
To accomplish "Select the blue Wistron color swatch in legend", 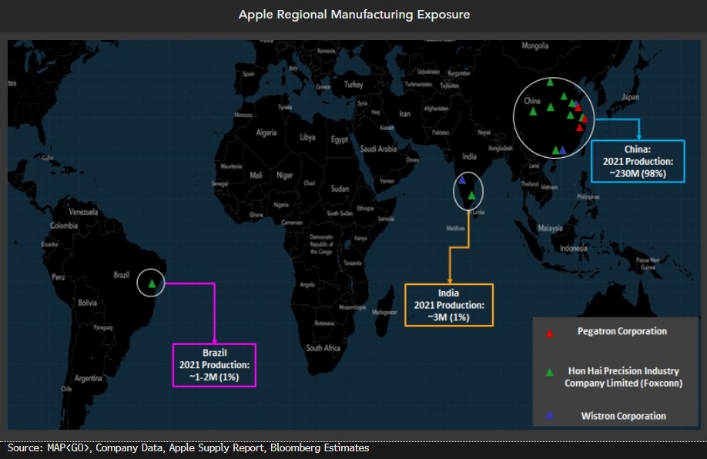I will point(549,416).
